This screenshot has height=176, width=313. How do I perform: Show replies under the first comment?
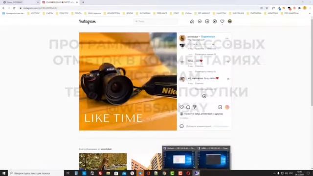(x=205, y=54)
